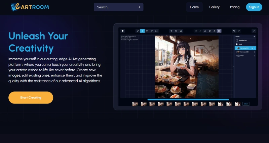Expand the Layer item in Layers panel
269x143 pixels.
click(236, 56)
